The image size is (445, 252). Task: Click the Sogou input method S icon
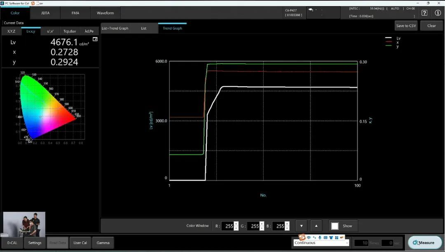click(302, 237)
